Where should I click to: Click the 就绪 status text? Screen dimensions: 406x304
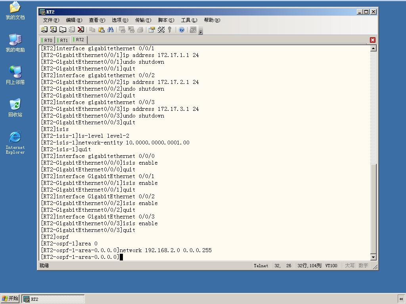[44, 266]
